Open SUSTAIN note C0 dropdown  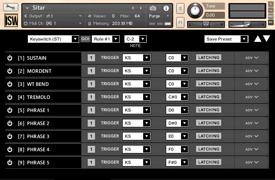point(177,58)
